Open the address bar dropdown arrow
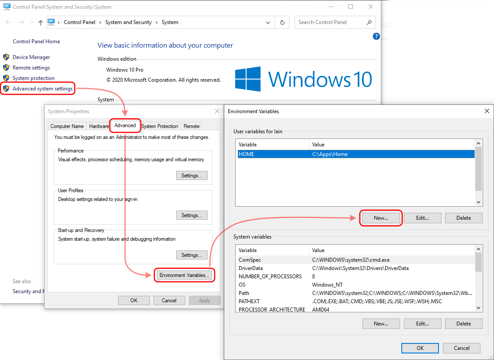Screen dimensions: 494x360 pyautogui.click(x=268, y=22)
